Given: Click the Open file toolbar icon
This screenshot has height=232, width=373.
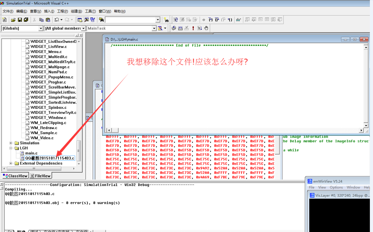Looking at the screenshot, I should 13,20.
